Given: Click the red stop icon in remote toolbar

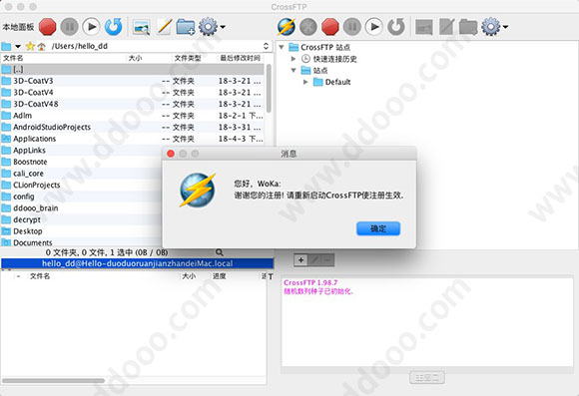Looking at the screenshot, I should click(329, 27).
